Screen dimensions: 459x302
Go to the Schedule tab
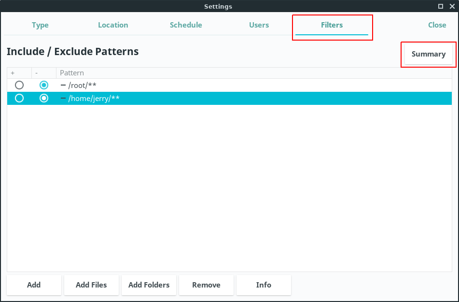pyautogui.click(x=186, y=25)
